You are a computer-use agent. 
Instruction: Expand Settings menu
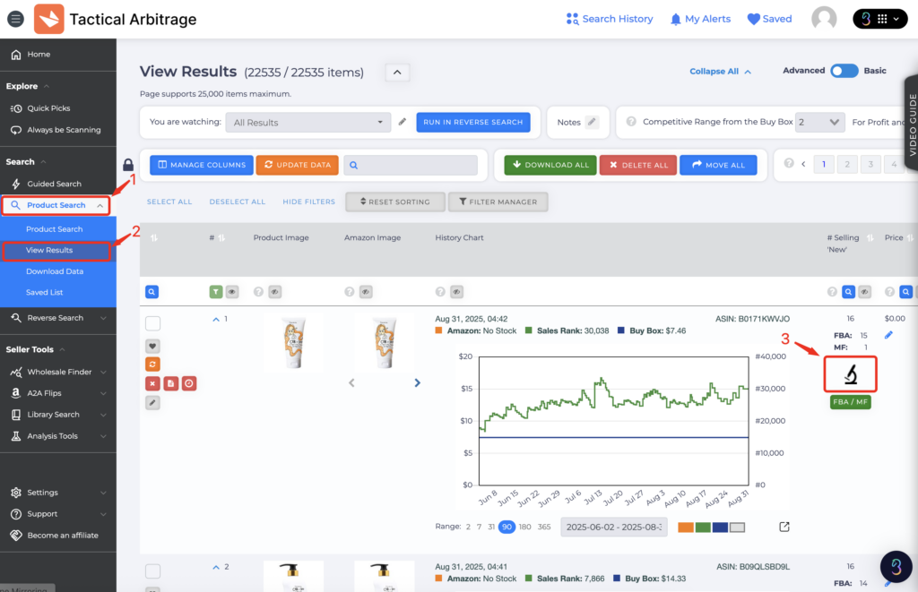click(58, 493)
